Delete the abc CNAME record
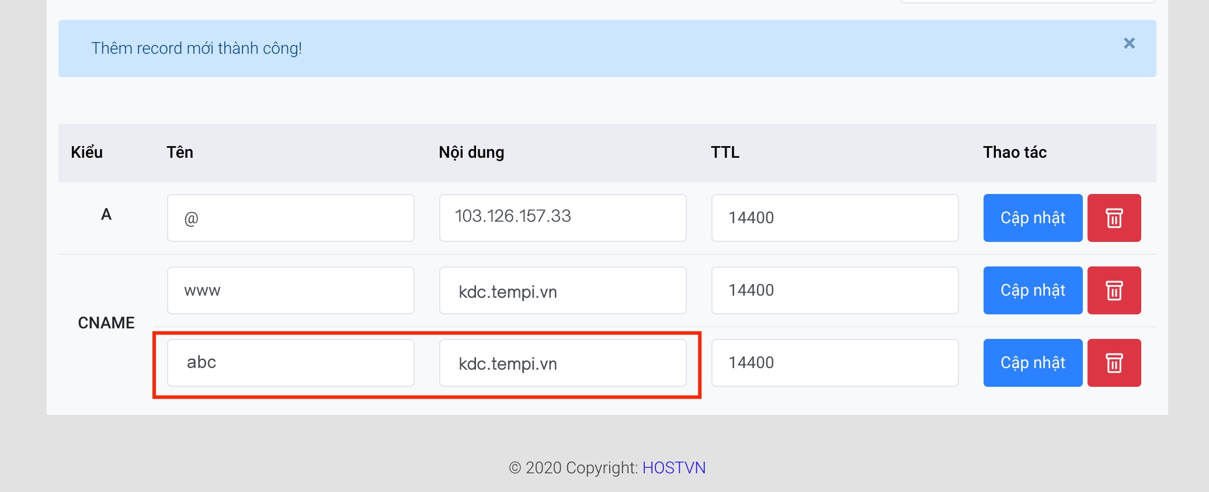Viewport: 1209px width, 492px height. click(1114, 363)
